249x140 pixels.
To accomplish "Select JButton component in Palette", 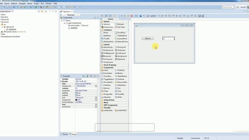I will [119, 73].
